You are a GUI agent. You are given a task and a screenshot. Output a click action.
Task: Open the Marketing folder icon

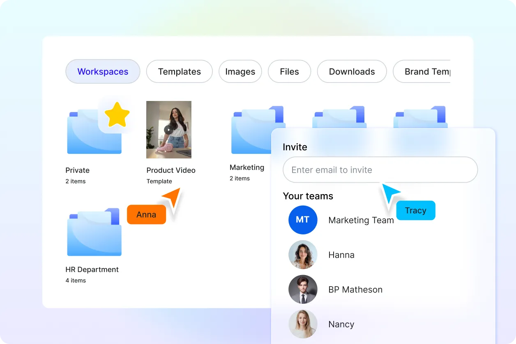(x=251, y=130)
